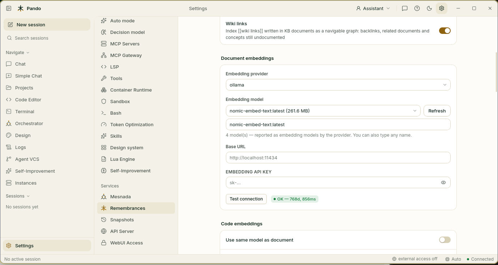The image size is (498, 265).
Task: Click the Pando logo icon
Action: pos(21,8)
